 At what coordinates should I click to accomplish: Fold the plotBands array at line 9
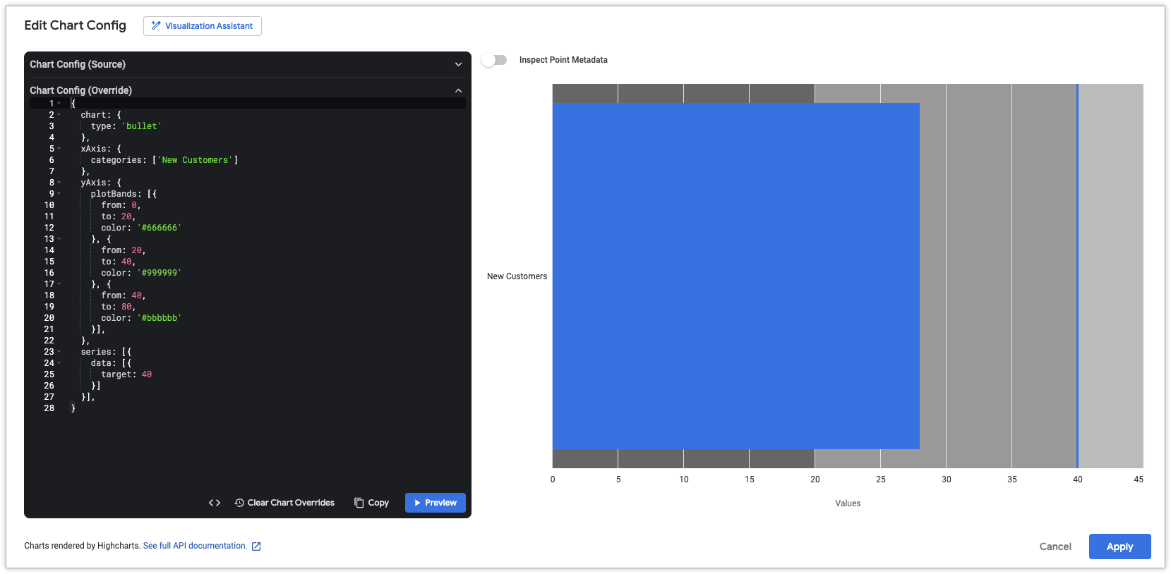tap(59, 194)
